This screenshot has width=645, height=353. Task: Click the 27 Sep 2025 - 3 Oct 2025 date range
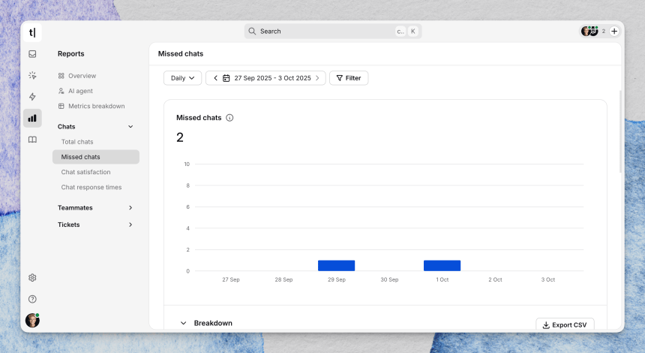coord(272,78)
